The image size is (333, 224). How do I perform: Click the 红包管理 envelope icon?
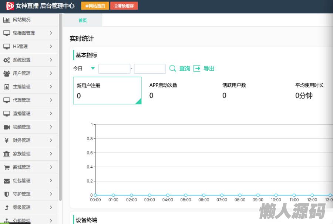click(x=6, y=181)
